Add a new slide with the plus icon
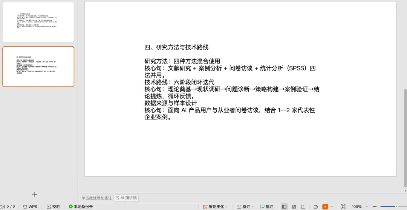Screen dimensions: 407x210 coord(35,195)
